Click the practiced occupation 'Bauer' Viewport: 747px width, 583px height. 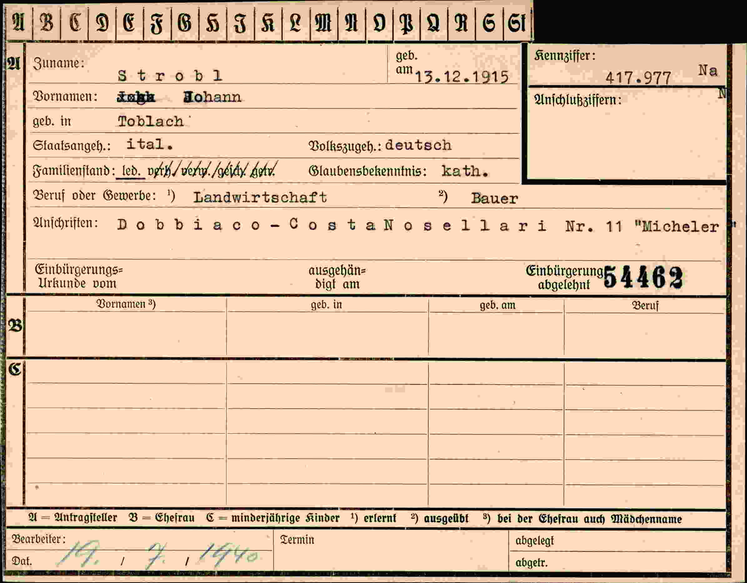pos(494,198)
